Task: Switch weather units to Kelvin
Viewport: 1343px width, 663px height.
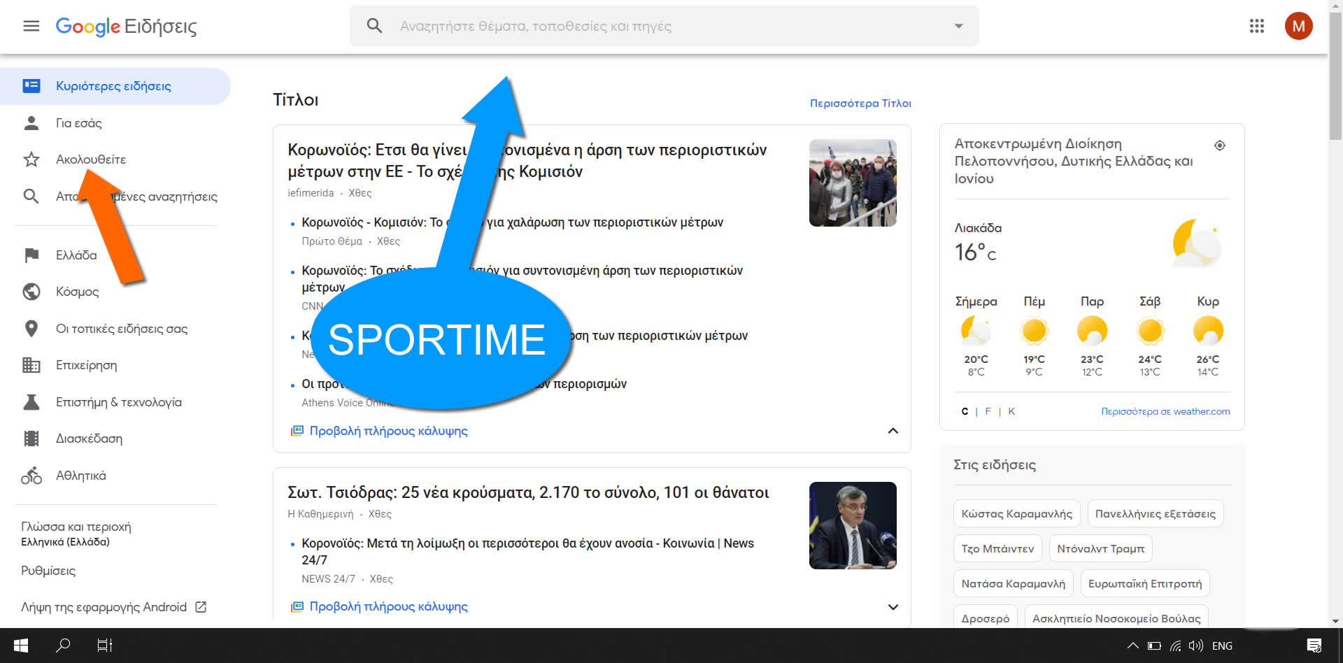Action: click(x=1011, y=411)
